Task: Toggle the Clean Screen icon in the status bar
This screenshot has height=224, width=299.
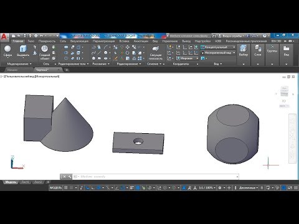Action: coord(290,188)
